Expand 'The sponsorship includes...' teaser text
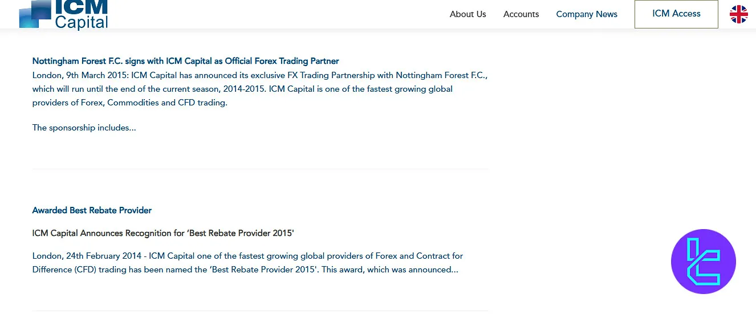This screenshot has height=314, width=756. (x=84, y=128)
